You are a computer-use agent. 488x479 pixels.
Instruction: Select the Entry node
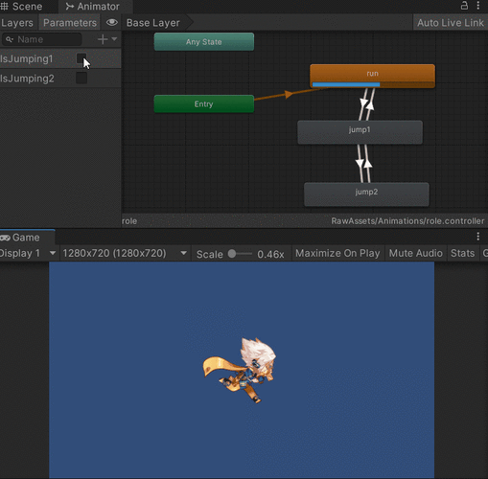(x=204, y=103)
